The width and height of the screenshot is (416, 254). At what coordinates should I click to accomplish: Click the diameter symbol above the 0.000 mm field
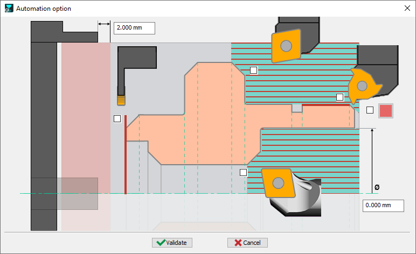coord(377,187)
